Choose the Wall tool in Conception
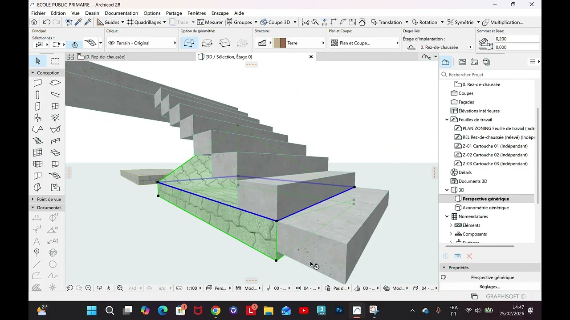The image size is (570, 320). click(x=38, y=83)
